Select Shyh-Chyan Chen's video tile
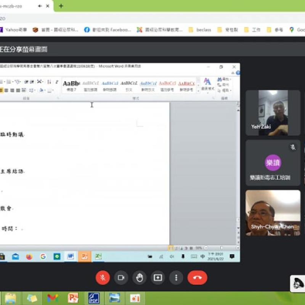This screenshot has width=305, height=305. (x=273, y=213)
